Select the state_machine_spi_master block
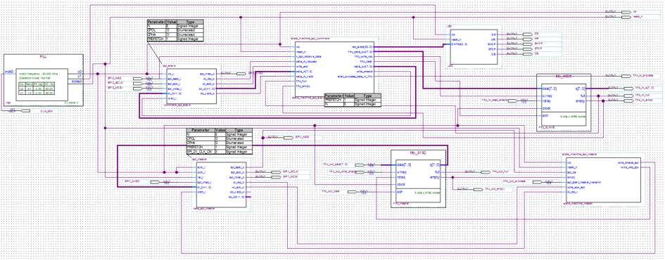Image resolution: width=665 pixels, height=260 pixels. tap(604, 180)
